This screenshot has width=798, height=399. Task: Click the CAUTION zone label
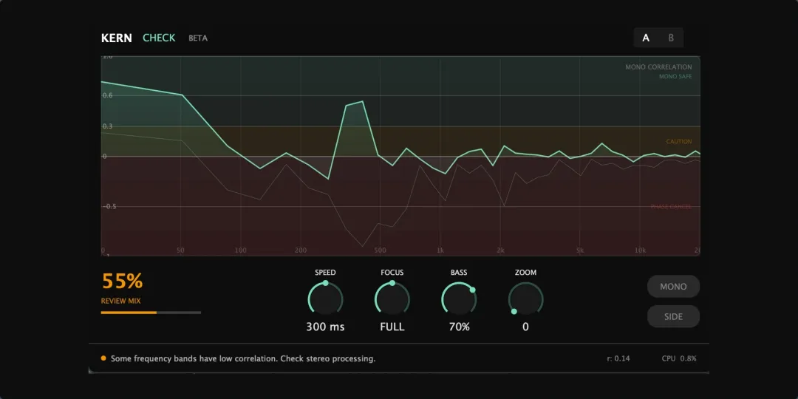(x=679, y=141)
